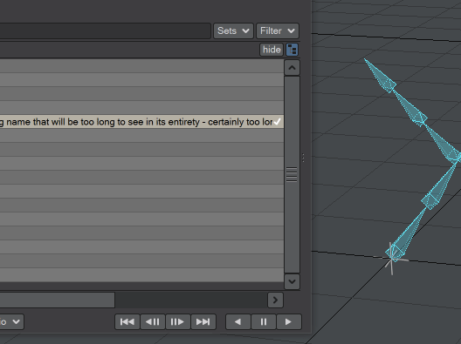The image size is (461, 344).
Task: Click the horizontal scrollbar thumb
Action: tap(57, 300)
